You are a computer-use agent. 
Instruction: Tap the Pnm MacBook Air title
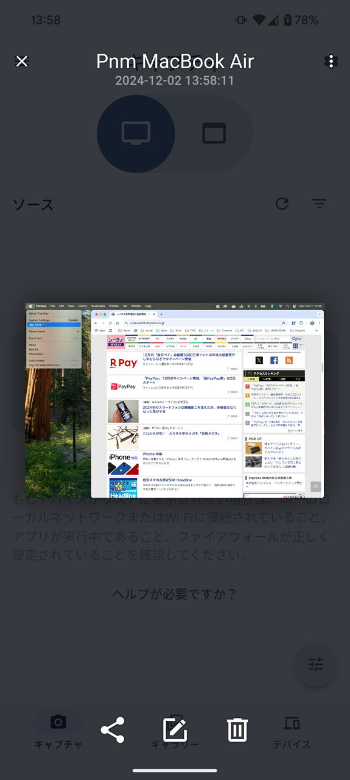[x=175, y=61]
